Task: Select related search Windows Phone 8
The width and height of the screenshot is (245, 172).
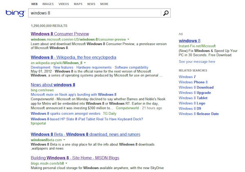Action: point(193,82)
